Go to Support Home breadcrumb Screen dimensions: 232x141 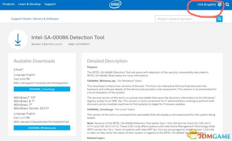tap(21, 19)
